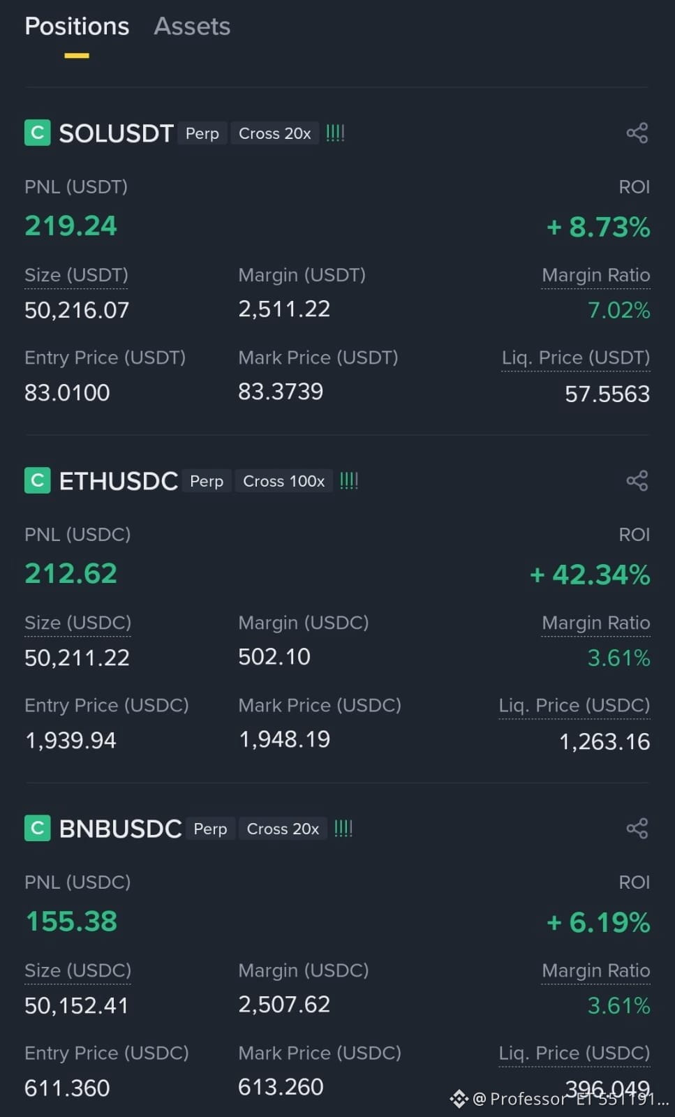Tap the SOLUSDT Liq. Price (USDT) label
This screenshot has height=1117, width=675.
pyautogui.click(x=576, y=357)
